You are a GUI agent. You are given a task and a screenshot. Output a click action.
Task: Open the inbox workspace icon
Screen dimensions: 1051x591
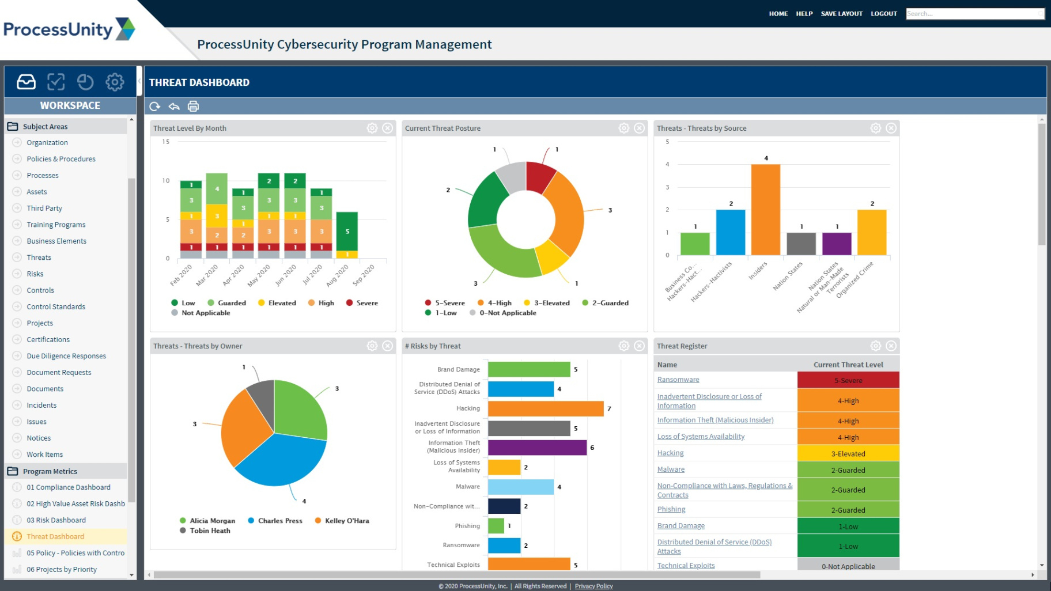26,82
